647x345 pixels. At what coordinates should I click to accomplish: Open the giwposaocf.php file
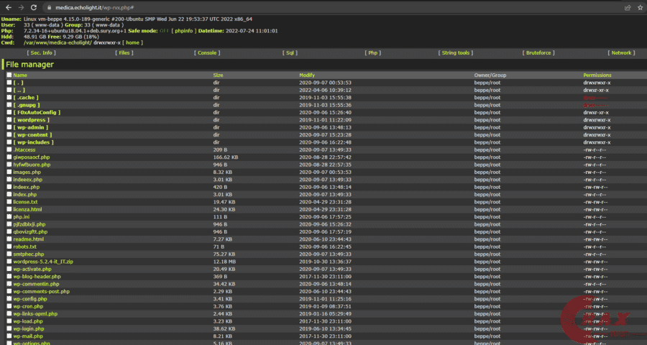coord(32,157)
